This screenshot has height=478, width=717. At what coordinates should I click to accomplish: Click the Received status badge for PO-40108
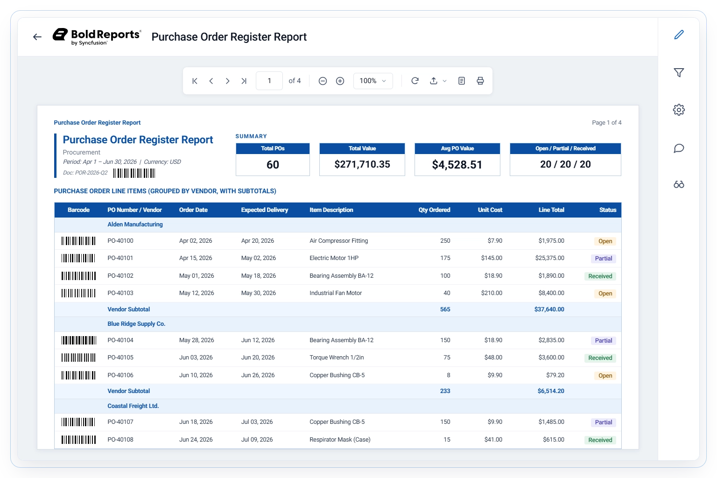pyautogui.click(x=600, y=440)
